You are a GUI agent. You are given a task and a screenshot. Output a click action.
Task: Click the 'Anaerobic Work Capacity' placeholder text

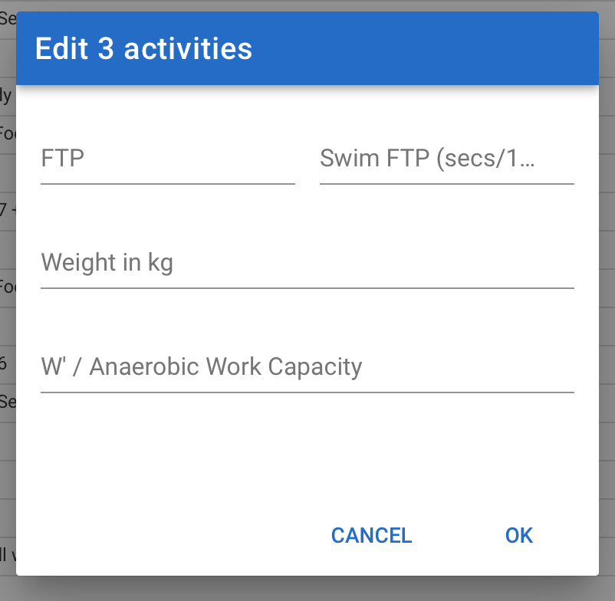(x=225, y=367)
